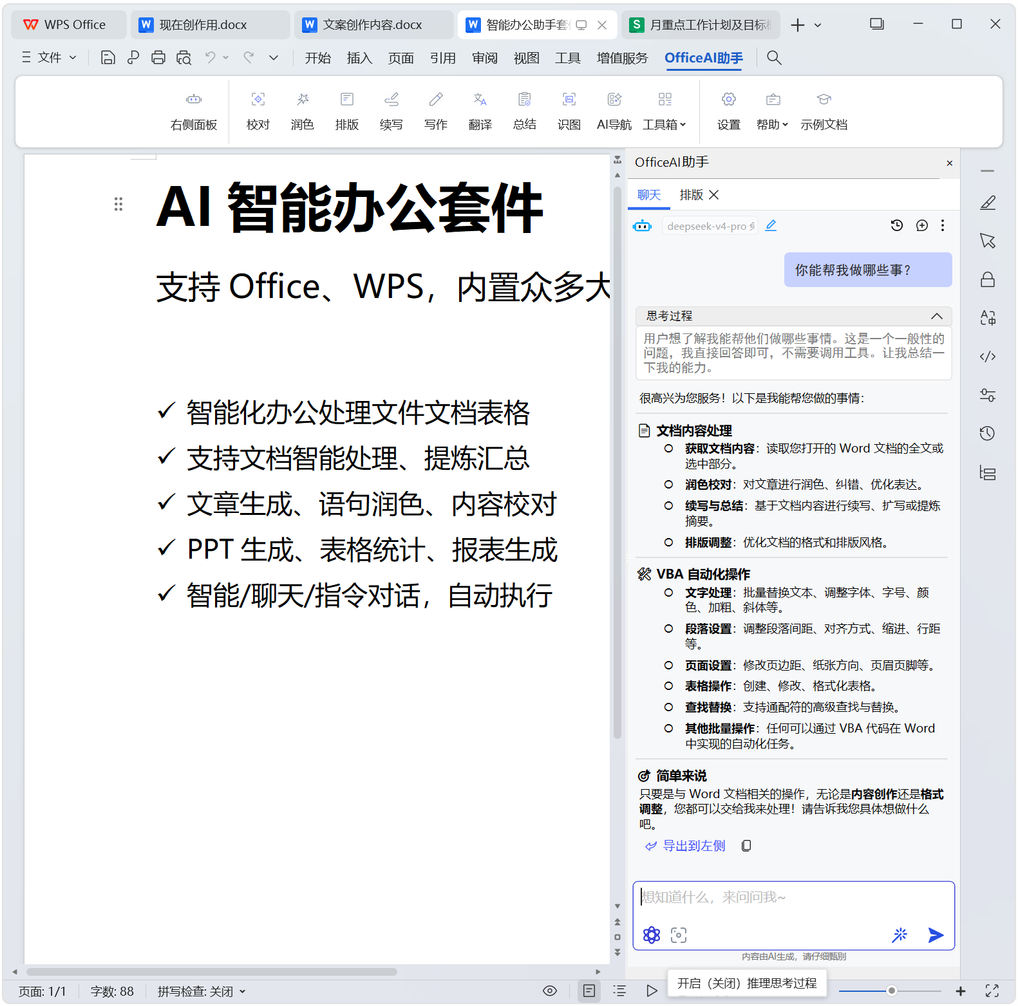Open the 视图 ribbon tab
Image resolution: width=1018 pixels, height=1006 pixels.
527,58
